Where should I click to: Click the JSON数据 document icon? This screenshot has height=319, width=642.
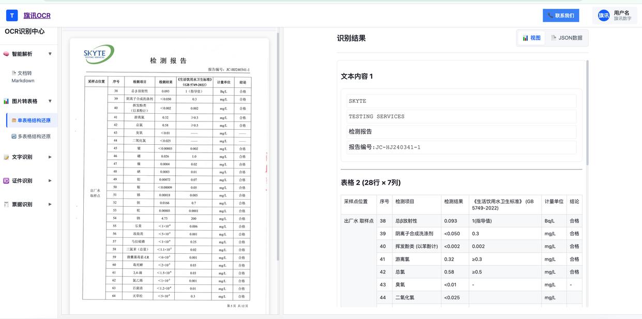pos(554,38)
